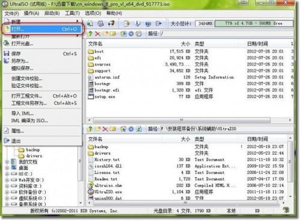Click the burn CD image toolbar icon
This screenshot has height=221, width=301.
pos(90,23)
